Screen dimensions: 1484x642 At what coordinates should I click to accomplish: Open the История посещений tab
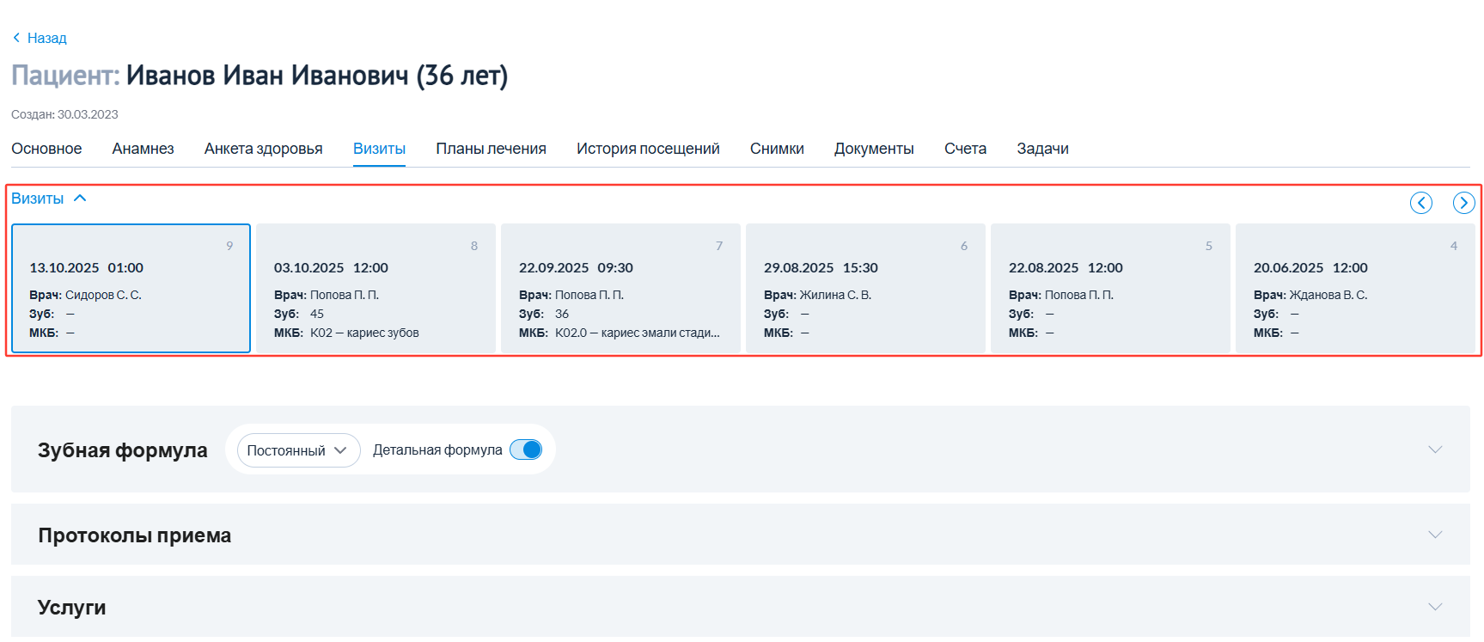coord(648,149)
